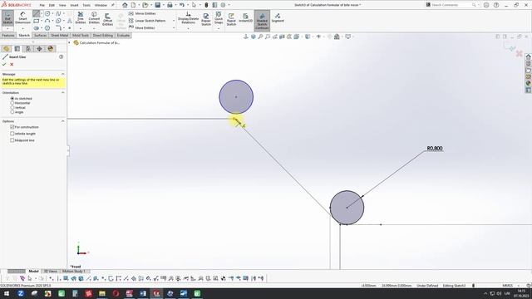The image size is (532, 299).
Task: Click the Open file icon
Action: click(x=145, y=5)
